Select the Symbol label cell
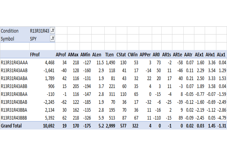The image size is (227, 163). (x=8, y=39)
